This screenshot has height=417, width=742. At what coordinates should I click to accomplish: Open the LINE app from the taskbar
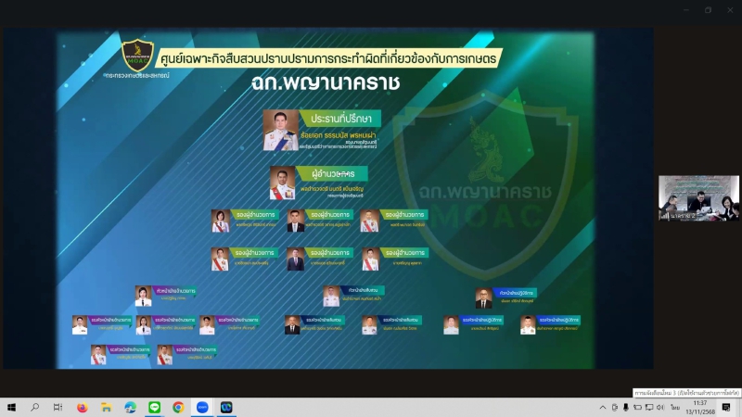pos(154,407)
